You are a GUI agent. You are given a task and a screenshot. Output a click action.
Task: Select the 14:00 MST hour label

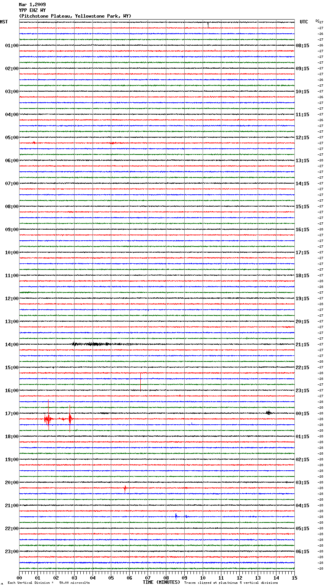12,345
